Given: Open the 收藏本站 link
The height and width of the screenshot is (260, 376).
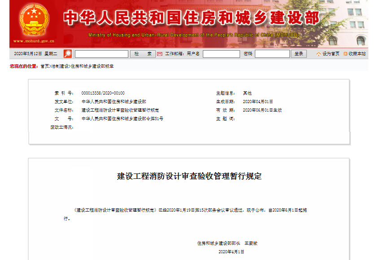Looking at the screenshot, I should coord(357,54).
